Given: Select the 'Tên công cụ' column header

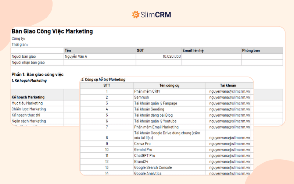Looking at the screenshot, I should [x=169, y=85].
